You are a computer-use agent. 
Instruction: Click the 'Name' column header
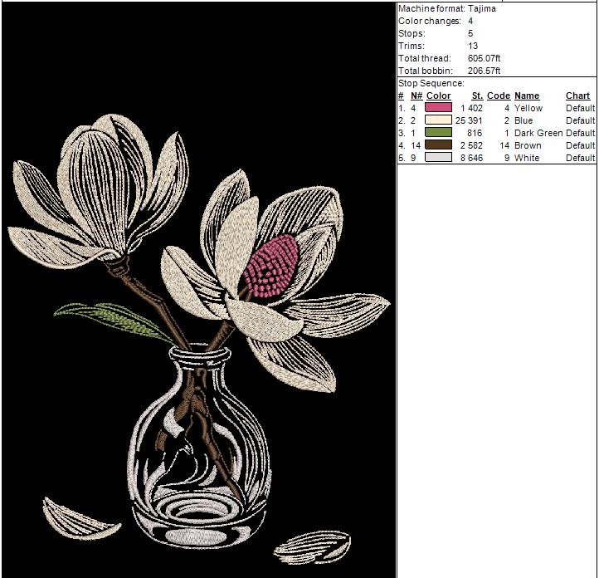point(527,96)
